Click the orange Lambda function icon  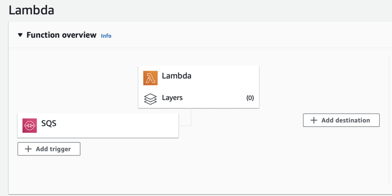click(150, 78)
